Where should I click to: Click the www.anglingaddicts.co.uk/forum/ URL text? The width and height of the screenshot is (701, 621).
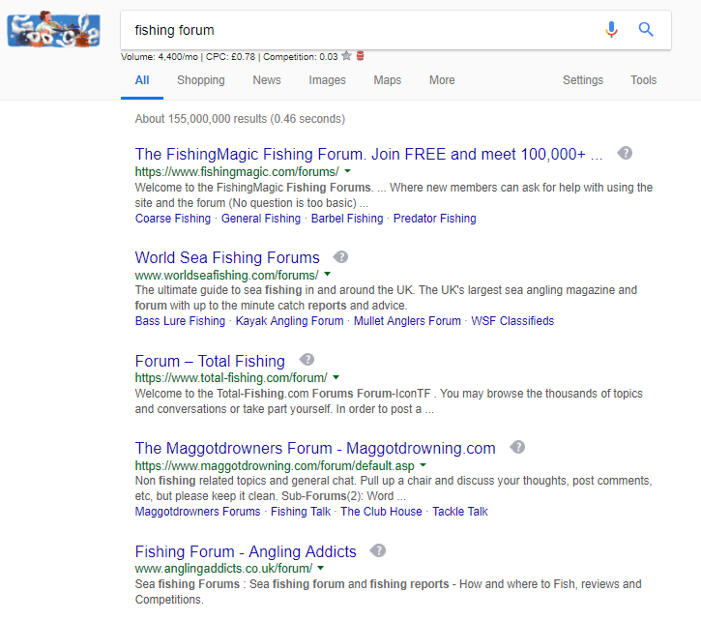click(223, 568)
